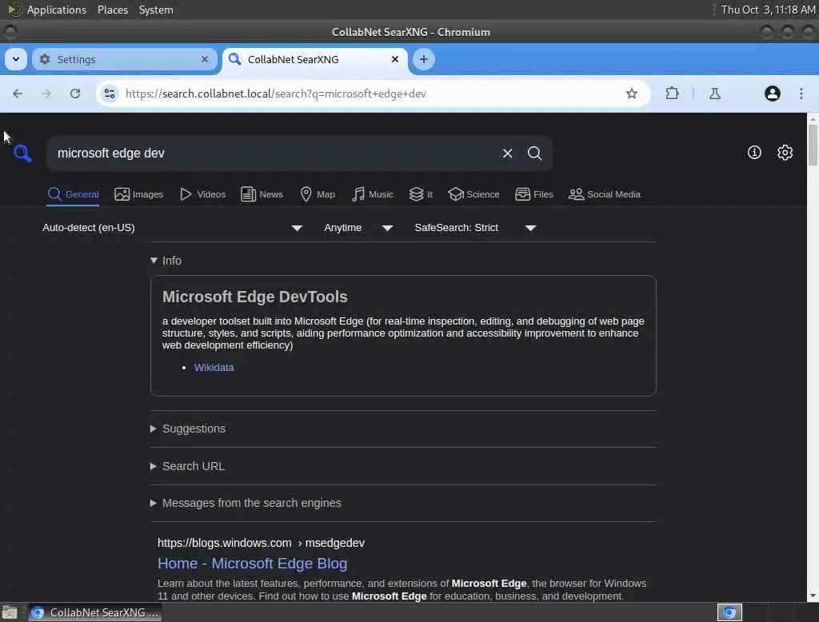The width and height of the screenshot is (819, 622).
Task: Collapse the Info section
Action: 166,261
